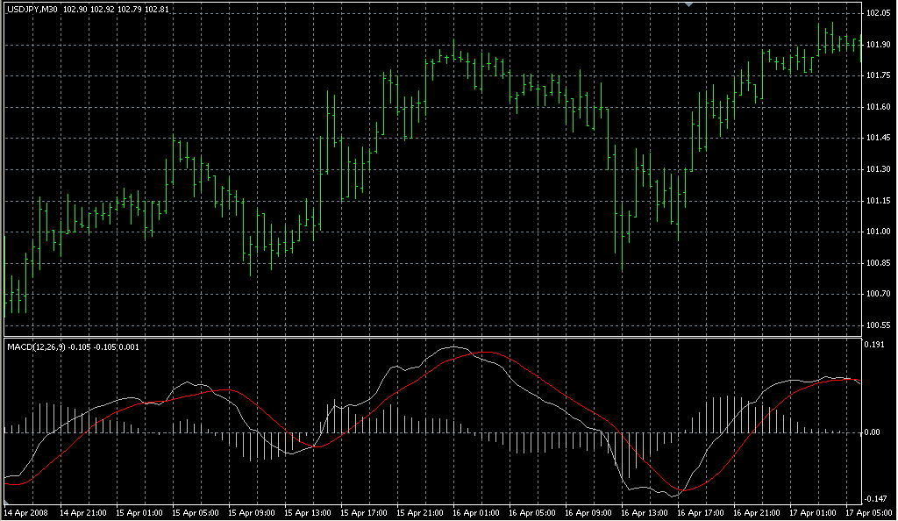Click the chart shift triangle marker at top
The height and width of the screenshot is (521, 898).
click(x=689, y=5)
